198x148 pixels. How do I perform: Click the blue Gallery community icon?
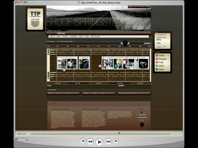(x=157, y=66)
